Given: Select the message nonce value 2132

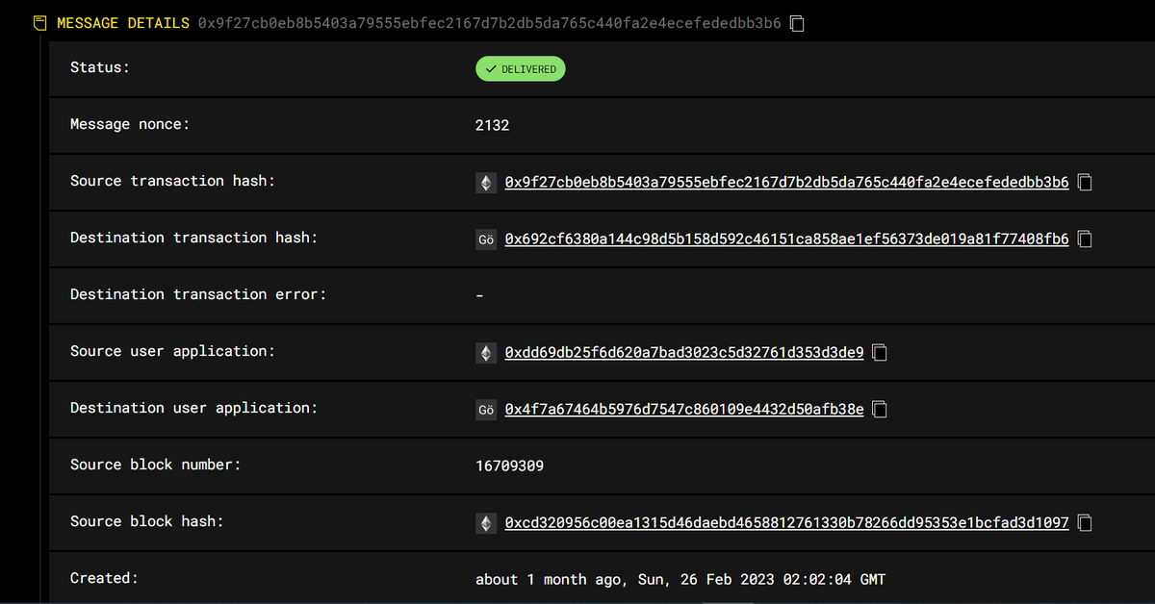Looking at the screenshot, I should click(x=492, y=125).
